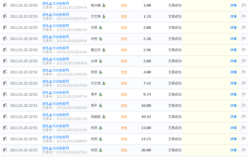Click 送礼金-518任务网 title in the 10.00 row
248x157 pixels.
(x=56, y=103)
